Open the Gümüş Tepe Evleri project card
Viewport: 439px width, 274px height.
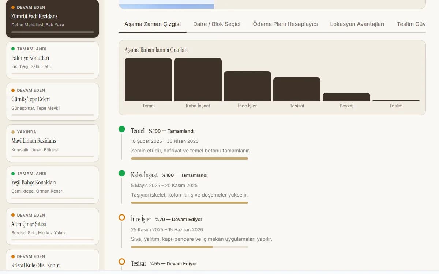[x=52, y=102]
